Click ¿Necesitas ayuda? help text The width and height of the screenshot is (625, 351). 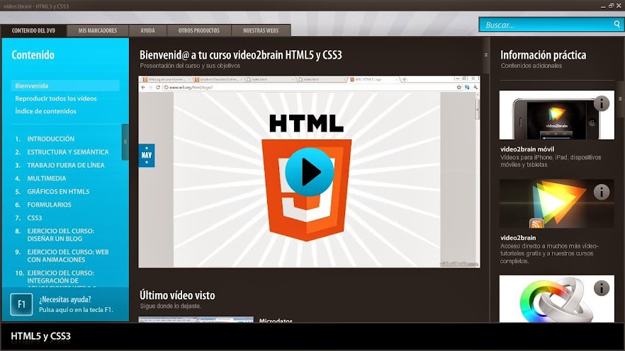coord(65,299)
